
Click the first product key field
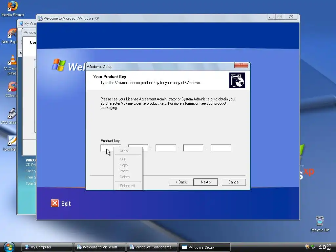[x=107, y=148]
